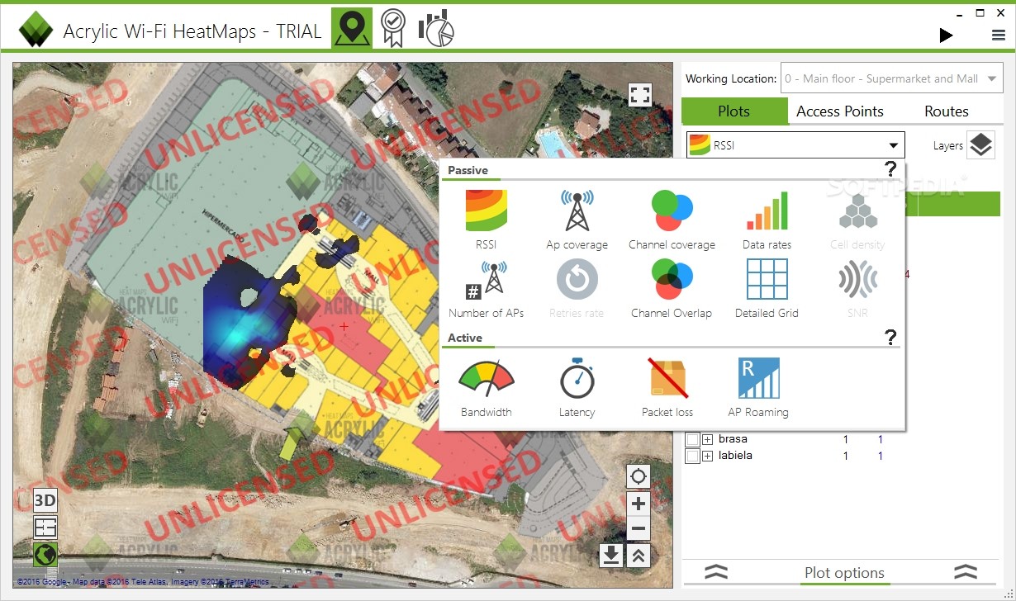Toggle the floor plan layout button
Viewport: 1016px width, 601px height.
click(x=45, y=528)
